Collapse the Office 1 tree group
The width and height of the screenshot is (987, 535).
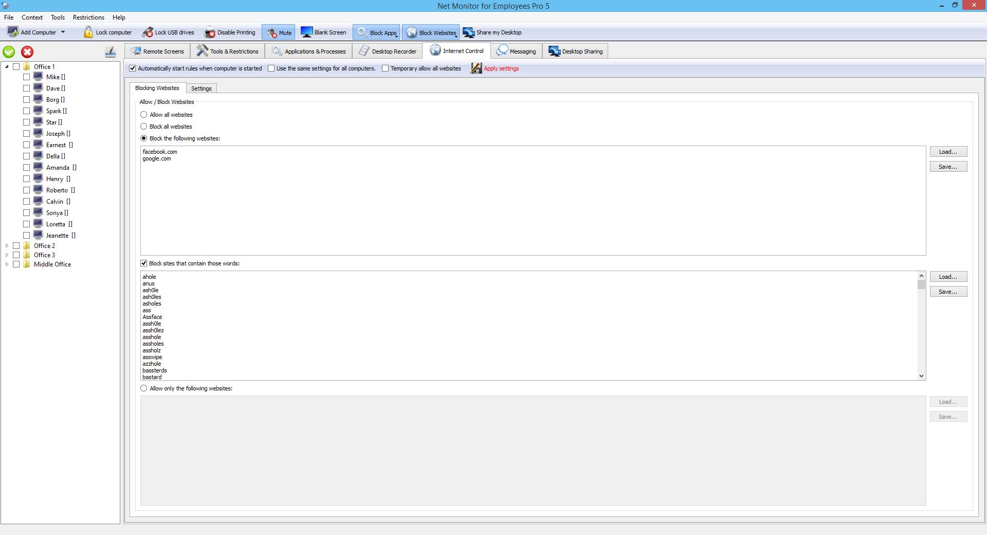[x=7, y=66]
